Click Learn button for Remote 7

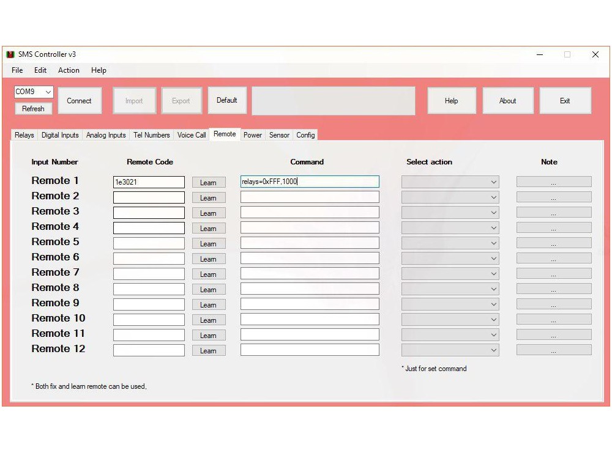click(x=208, y=274)
